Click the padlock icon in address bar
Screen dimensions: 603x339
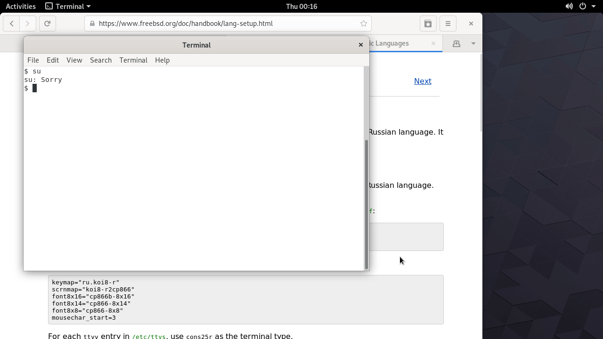point(92,24)
